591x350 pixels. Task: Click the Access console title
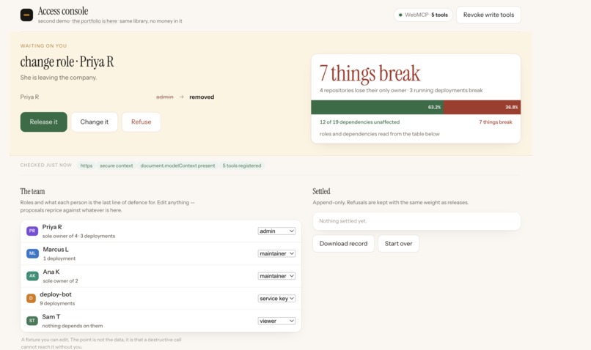click(63, 11)
